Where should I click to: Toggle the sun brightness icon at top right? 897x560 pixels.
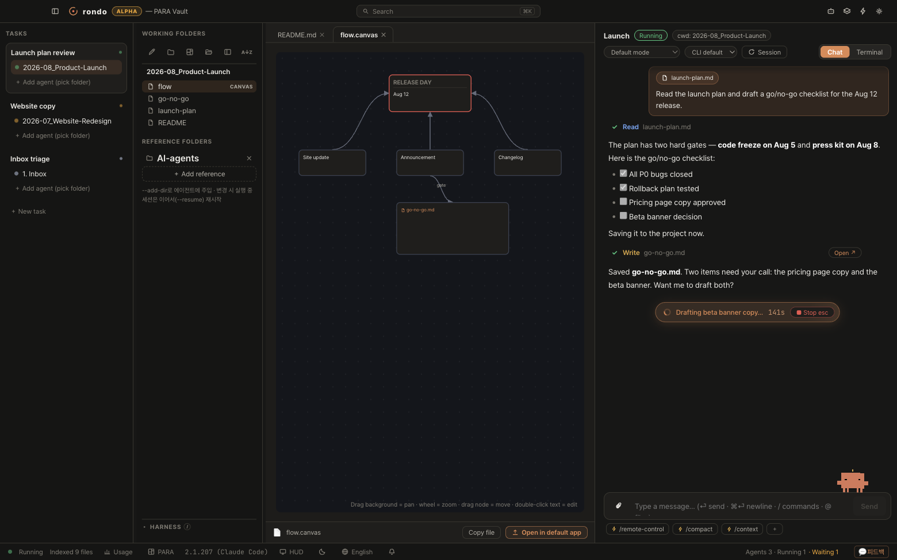click(x=879, y=11)
